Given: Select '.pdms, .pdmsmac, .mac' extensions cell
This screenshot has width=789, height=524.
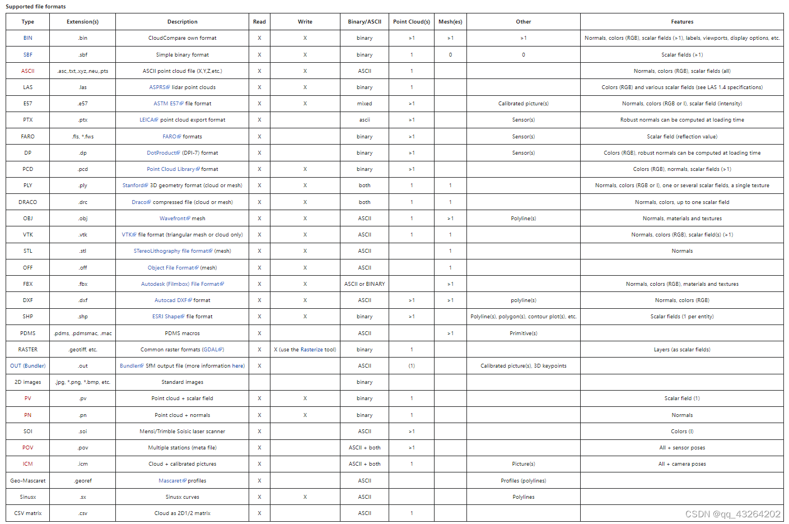Looking at the screenshot, I should point(83,333).
